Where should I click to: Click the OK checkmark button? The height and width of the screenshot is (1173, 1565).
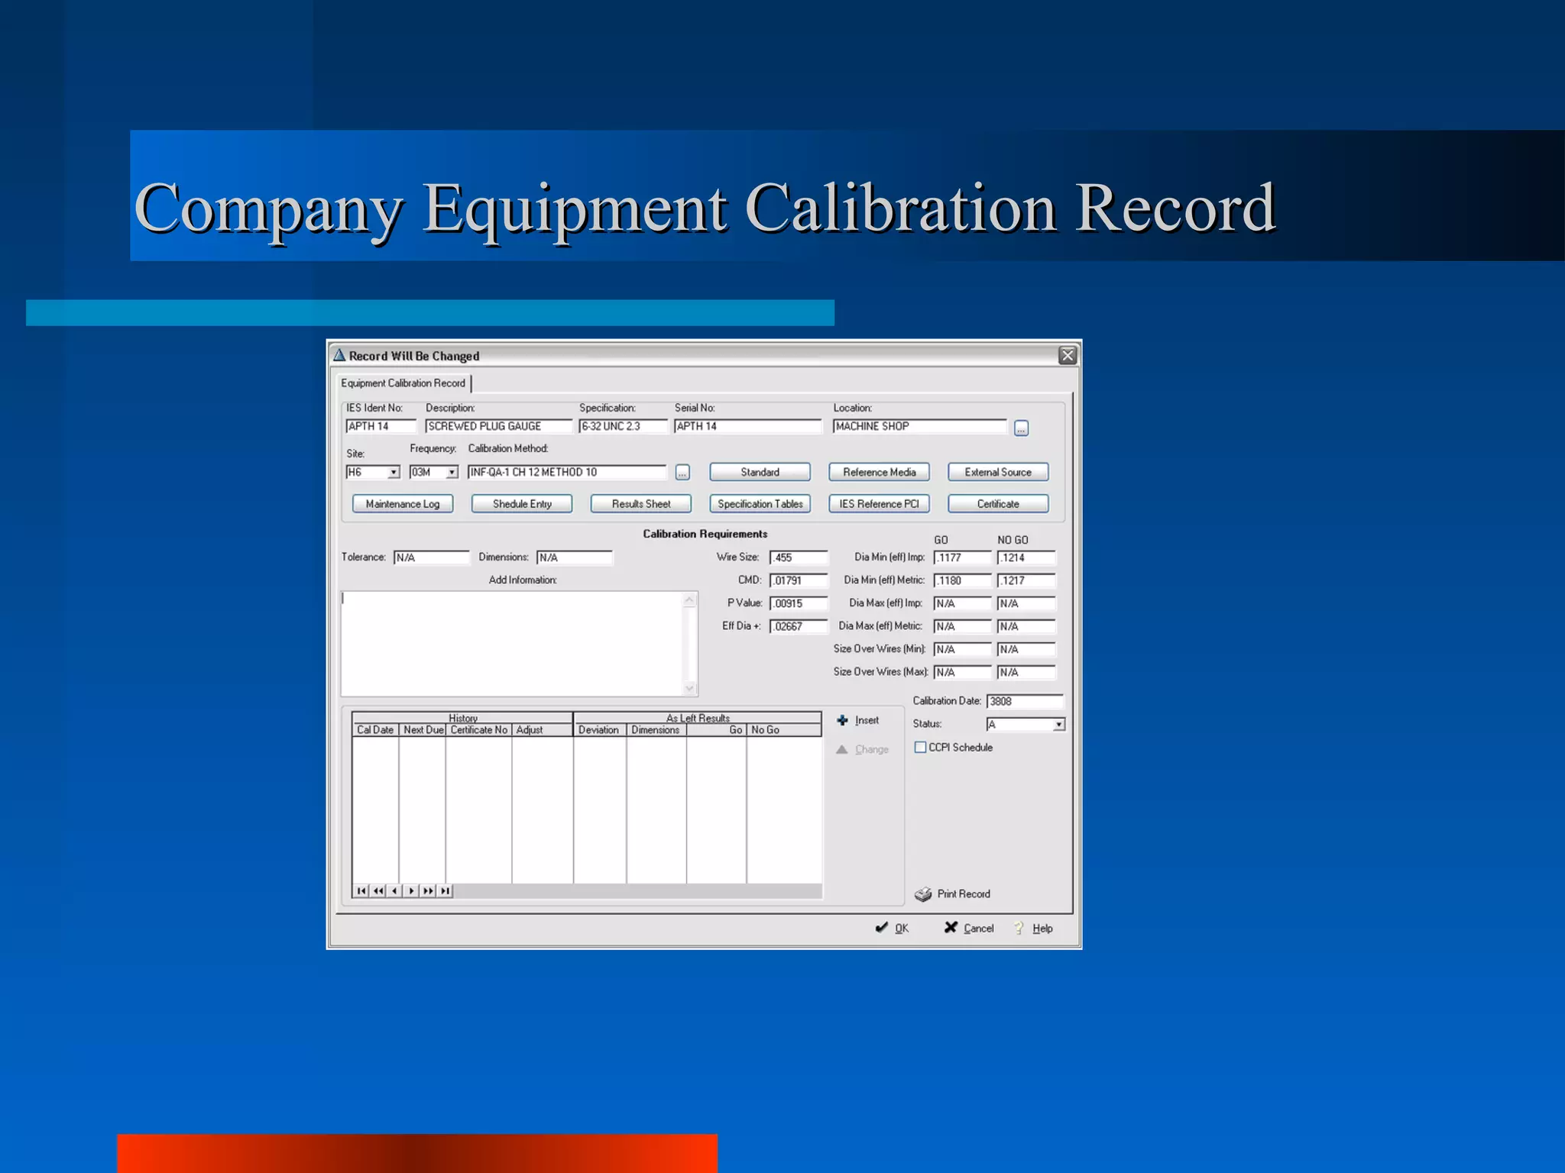(x=892, y=928)
